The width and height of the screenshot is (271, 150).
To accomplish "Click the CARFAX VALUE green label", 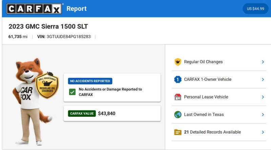I will click(82, 113).
